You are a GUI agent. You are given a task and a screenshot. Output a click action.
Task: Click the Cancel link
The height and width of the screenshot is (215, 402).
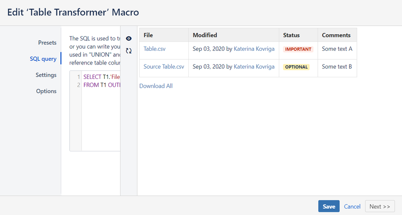352,207
